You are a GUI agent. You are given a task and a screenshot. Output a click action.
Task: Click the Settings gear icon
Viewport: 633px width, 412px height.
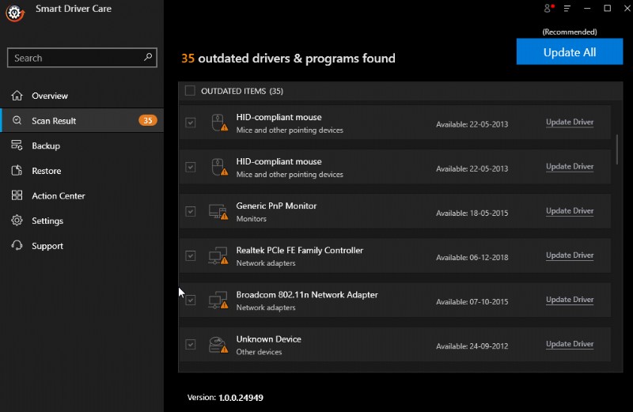pyautogui.click(x=17, y=221)
